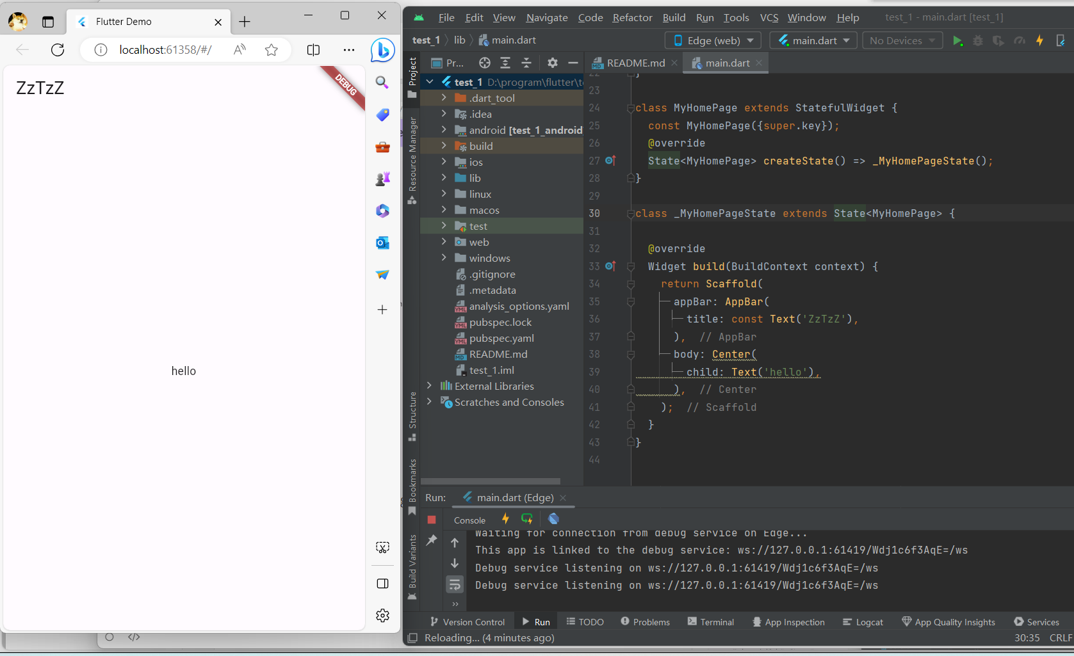
Task: Expand External Libraries node
Action: (430, 386)
